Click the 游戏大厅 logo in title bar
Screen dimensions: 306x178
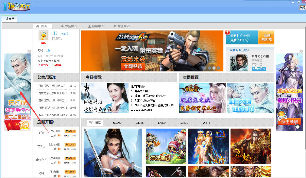(x=17, y=6)
